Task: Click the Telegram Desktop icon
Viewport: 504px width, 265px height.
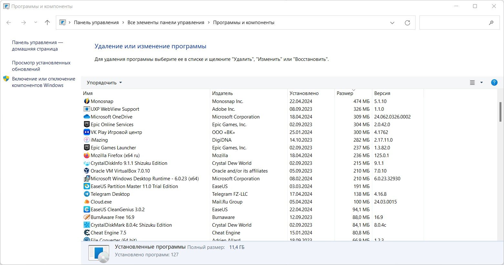Action: tap(87, 194)
